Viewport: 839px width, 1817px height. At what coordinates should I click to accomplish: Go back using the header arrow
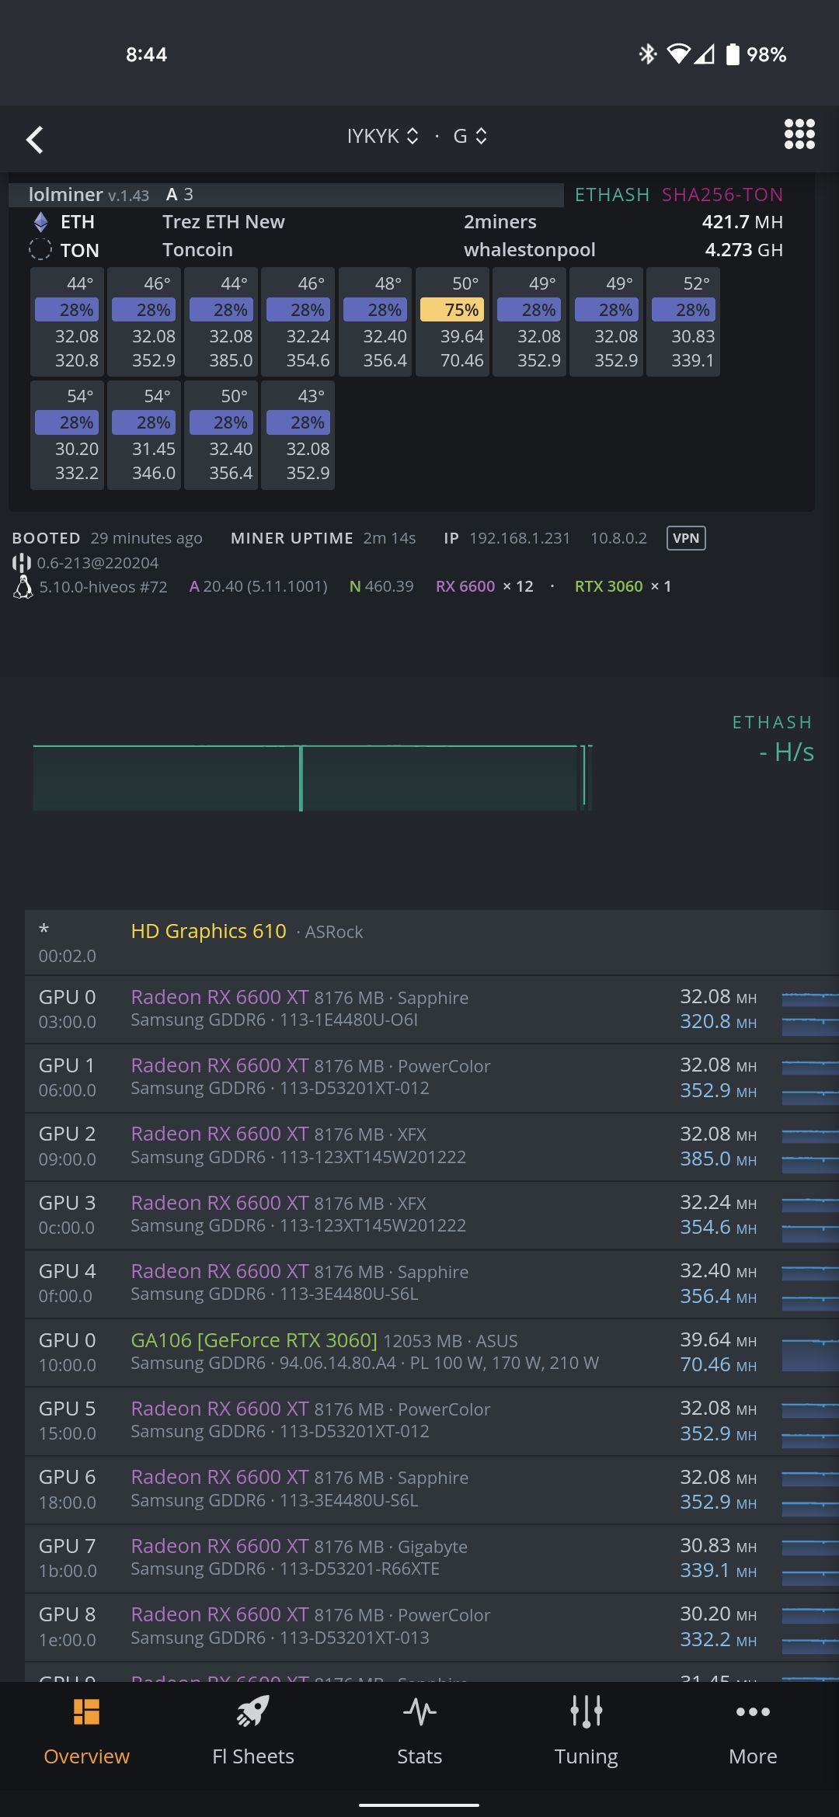point(35,140)
